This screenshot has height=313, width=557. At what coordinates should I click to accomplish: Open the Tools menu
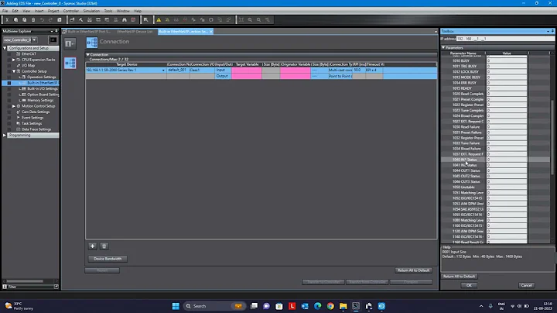(x=108, y=11)
